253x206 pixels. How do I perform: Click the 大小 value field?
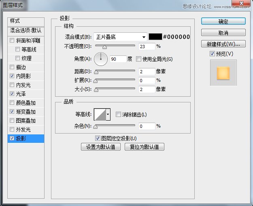[x=147, y=89]
